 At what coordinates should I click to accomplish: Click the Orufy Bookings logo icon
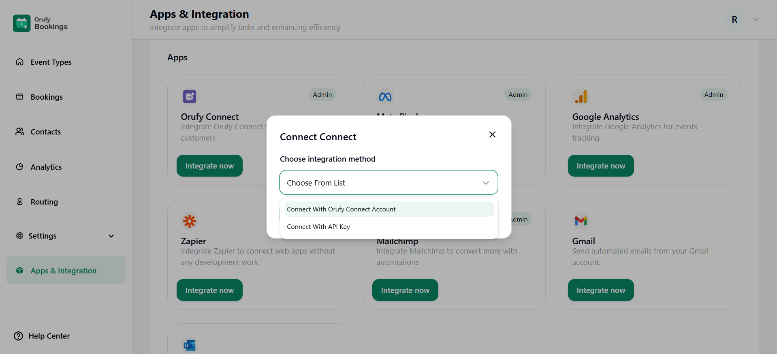tap(21, 23)
